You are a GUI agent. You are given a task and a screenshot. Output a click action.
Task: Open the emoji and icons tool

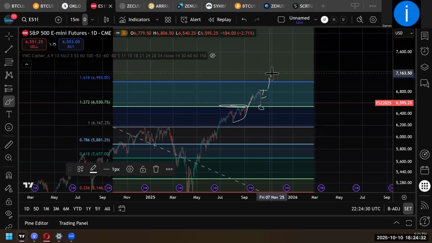coord(9,127)
